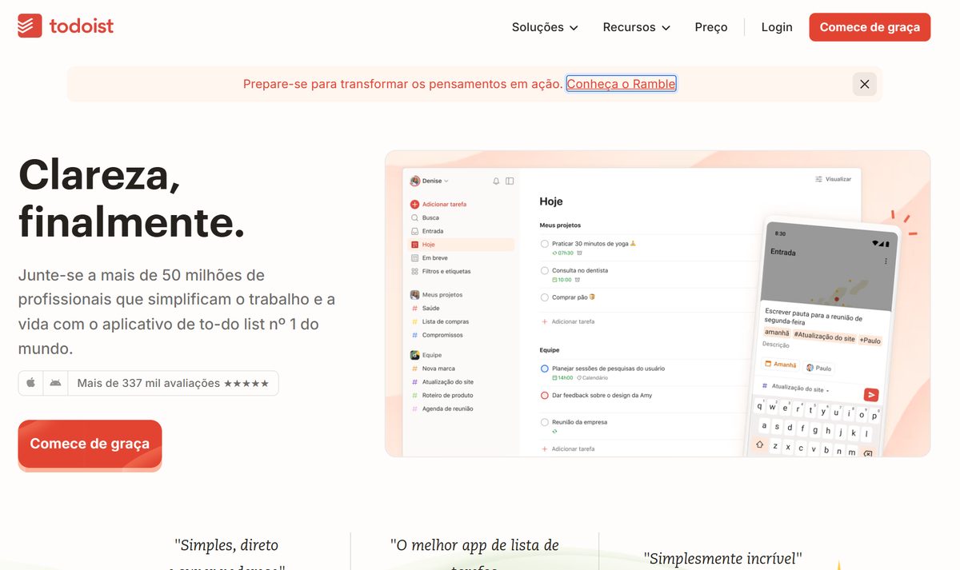Viewport: 960px width, 570px height.
Task: Click the Entrada inbox icon in the sidebar
Action: 414,231
